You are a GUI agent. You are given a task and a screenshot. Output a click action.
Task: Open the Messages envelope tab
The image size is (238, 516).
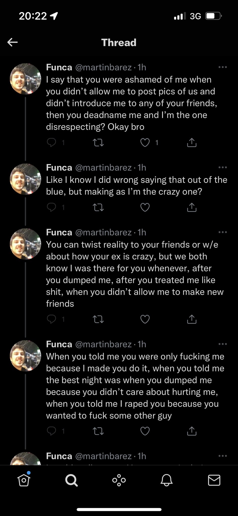214,480
